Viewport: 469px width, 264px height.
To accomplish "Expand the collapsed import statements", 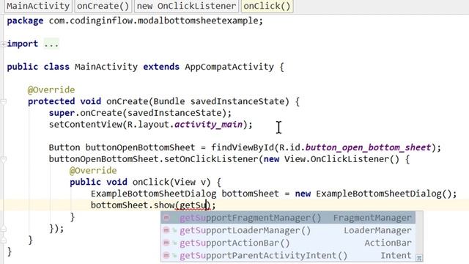I will pyautogui.click(x=3, y=44).
